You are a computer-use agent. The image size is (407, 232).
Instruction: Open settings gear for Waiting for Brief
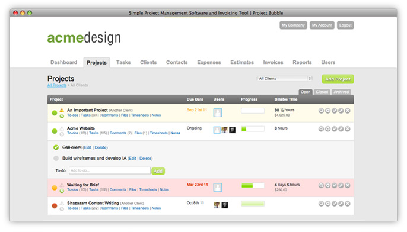point(328,186)
